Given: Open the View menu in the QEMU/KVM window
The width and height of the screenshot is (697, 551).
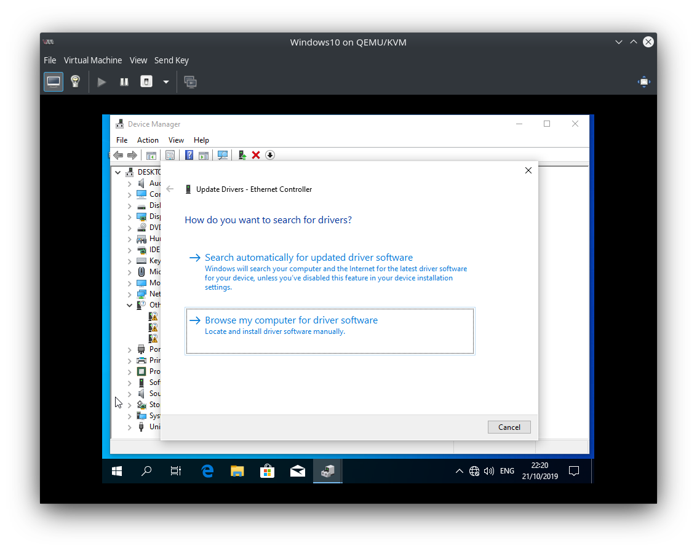Looking at the screenshot, I should click(x=138, y=60).
